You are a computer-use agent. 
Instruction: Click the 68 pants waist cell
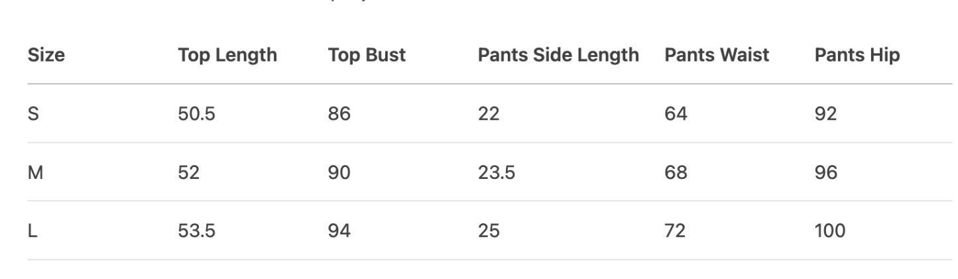[676, 173]
